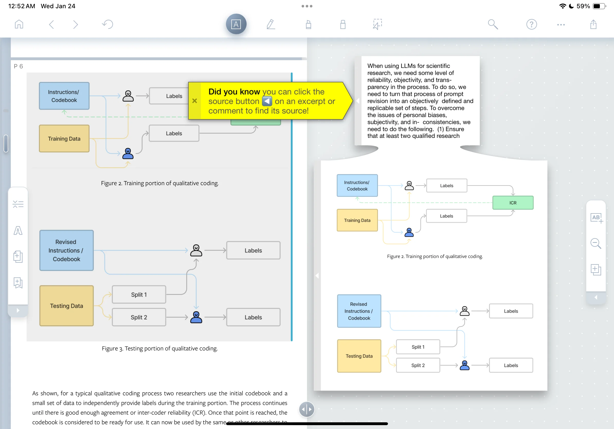The image size is (614, 429).
Task: Select the text selection tool in the toolbar
Action: (x=236, y=24)
